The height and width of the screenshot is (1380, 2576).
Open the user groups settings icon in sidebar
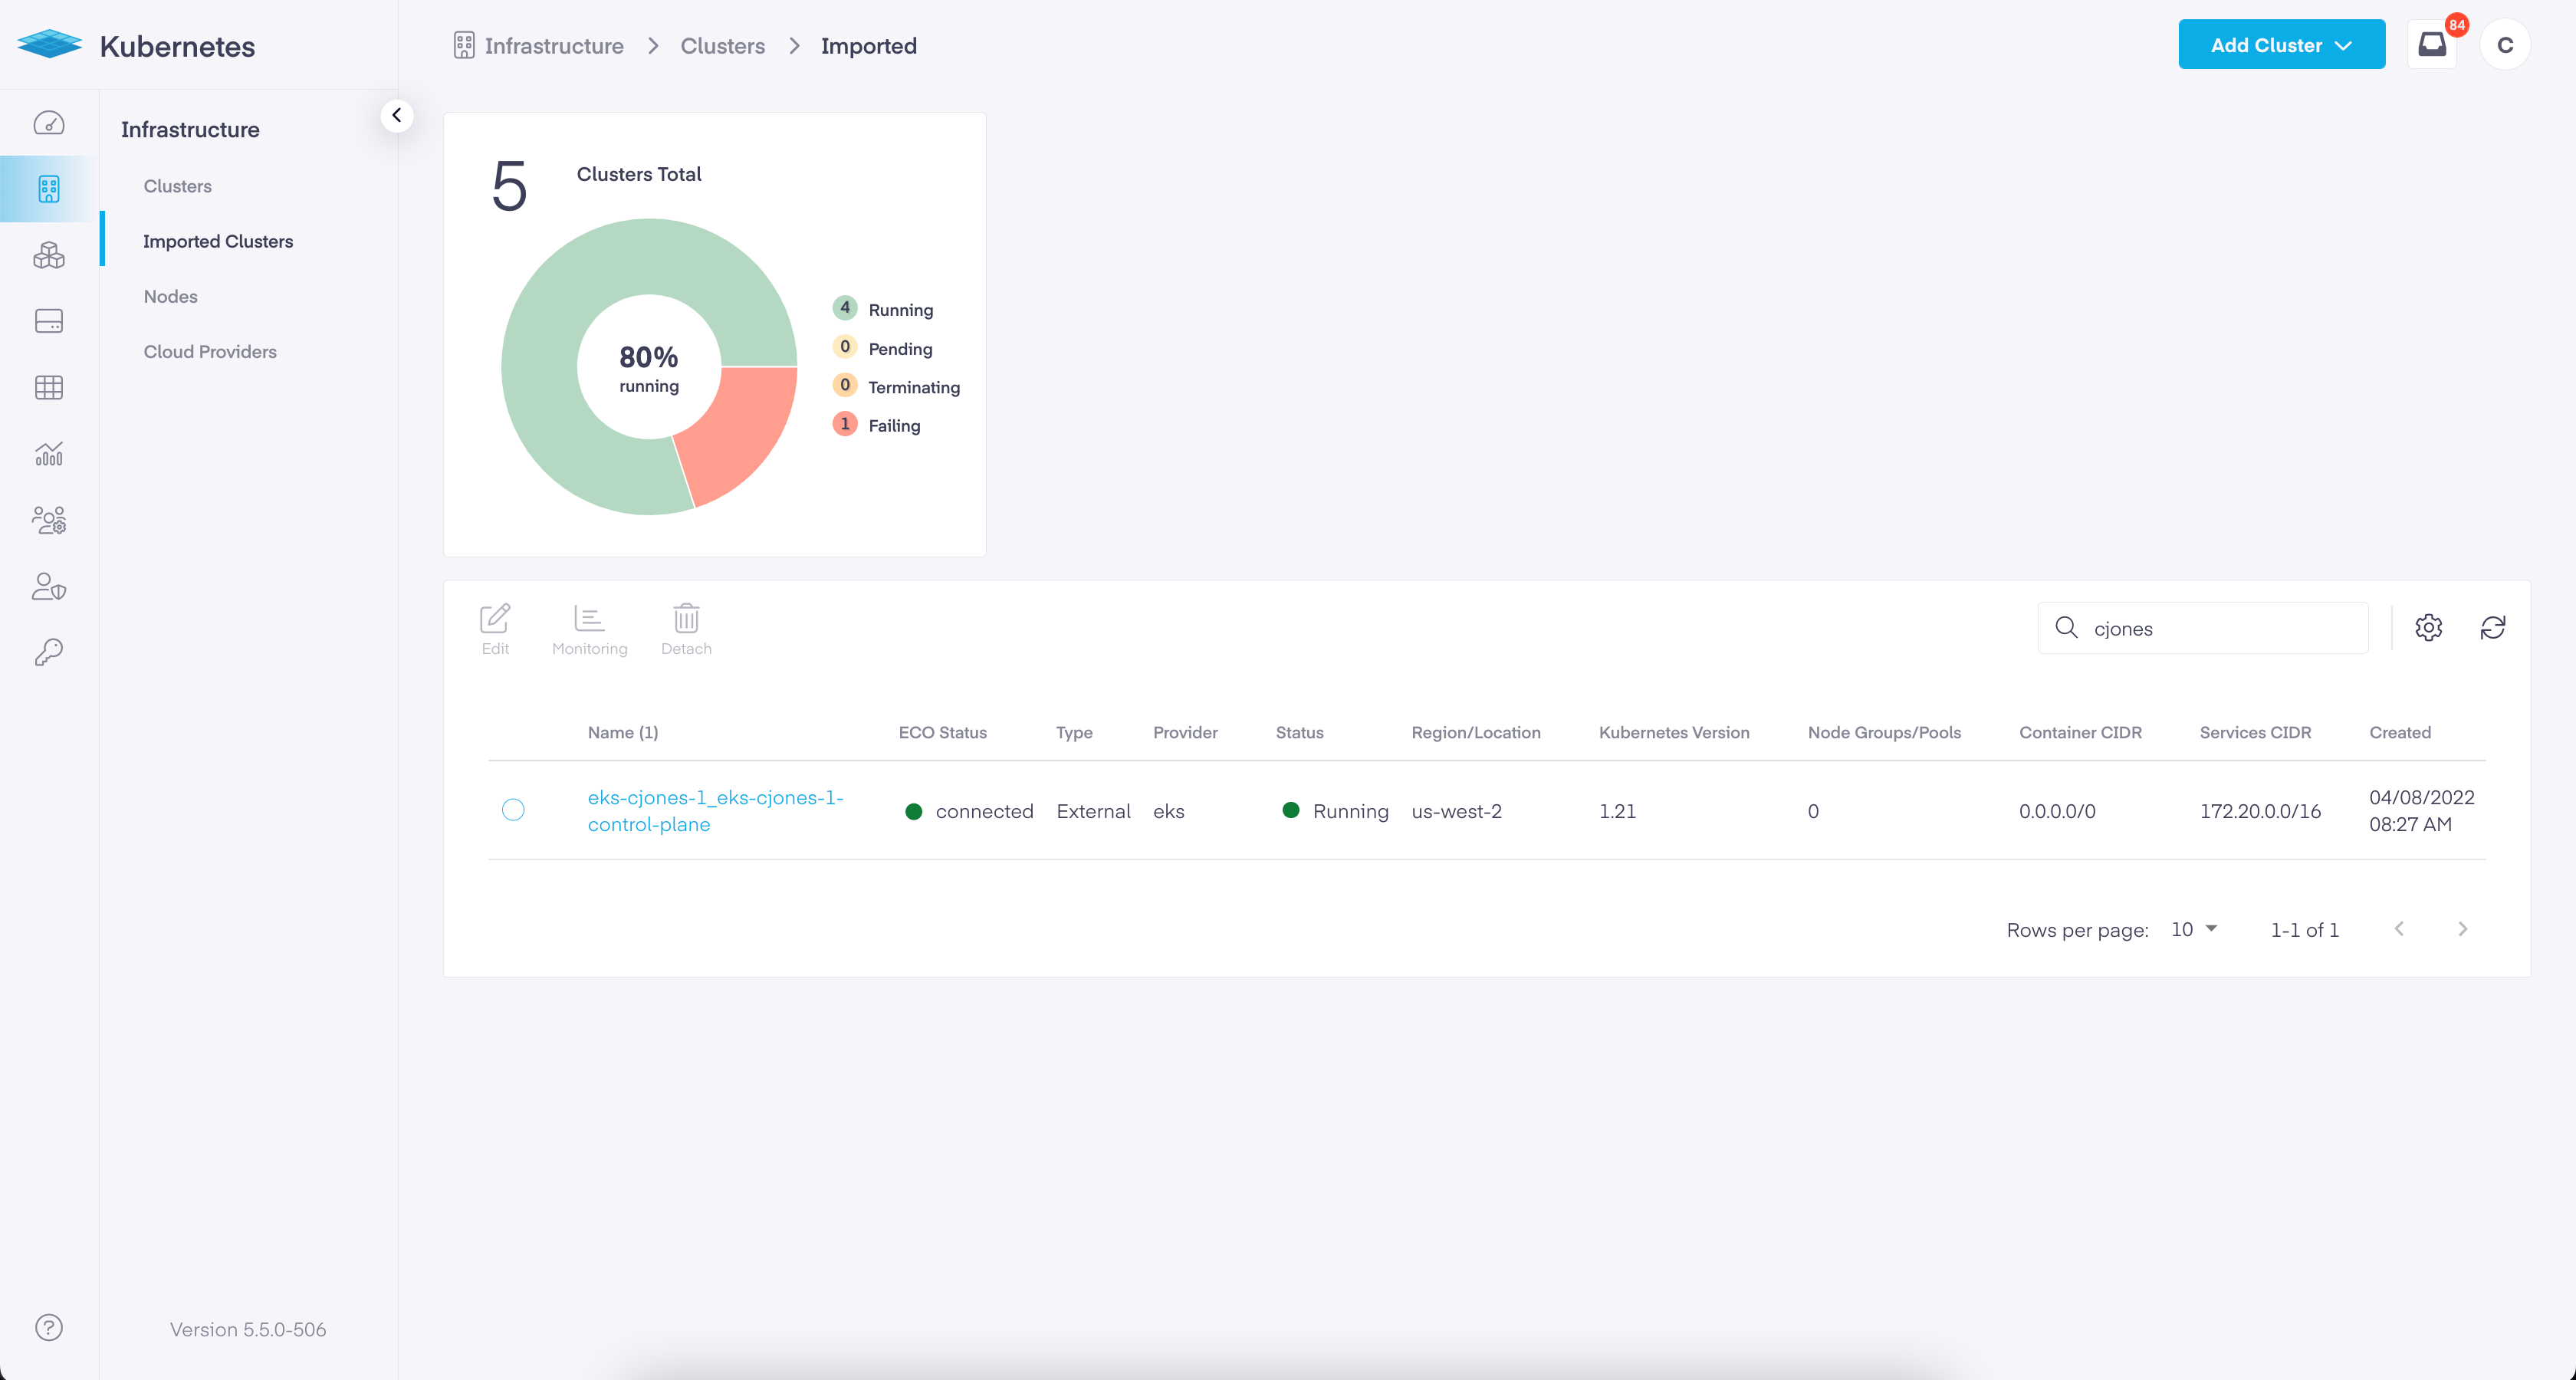click(x=49, y=520)
